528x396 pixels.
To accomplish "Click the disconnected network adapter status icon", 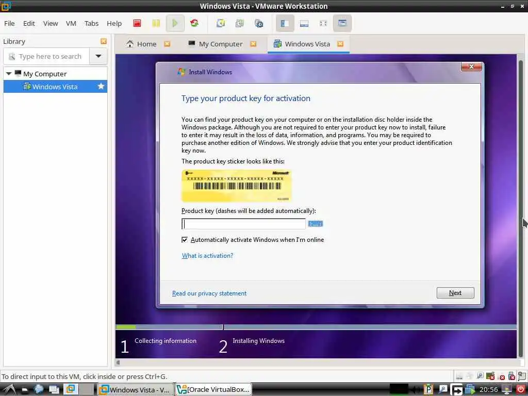I will point(491,376).
